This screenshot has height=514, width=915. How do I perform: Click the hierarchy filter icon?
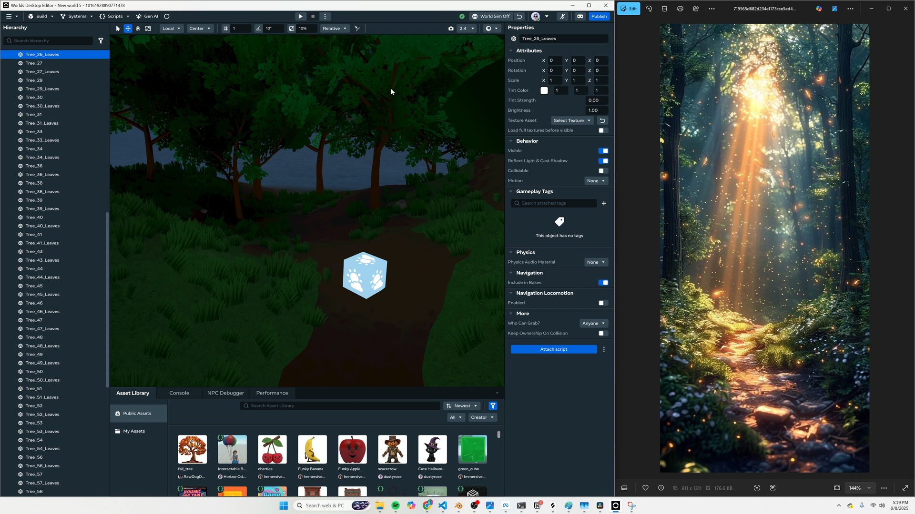(101, 41)
